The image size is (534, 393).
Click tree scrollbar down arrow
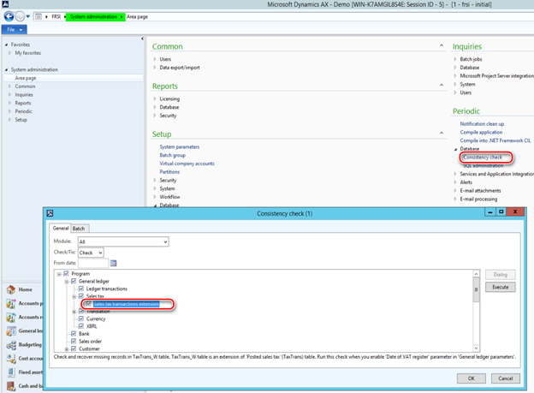point(476,348)
